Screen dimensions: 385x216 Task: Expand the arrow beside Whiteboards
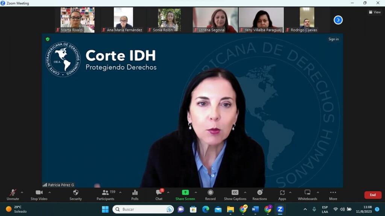318,192
